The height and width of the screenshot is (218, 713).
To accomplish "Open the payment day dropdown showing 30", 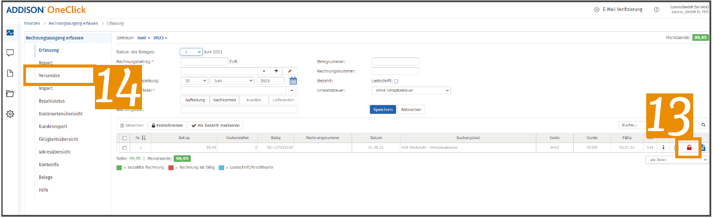I will tap(194, 81).
